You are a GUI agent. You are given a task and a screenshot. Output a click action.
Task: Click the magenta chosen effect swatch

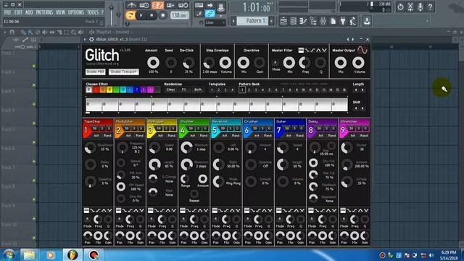150,90
